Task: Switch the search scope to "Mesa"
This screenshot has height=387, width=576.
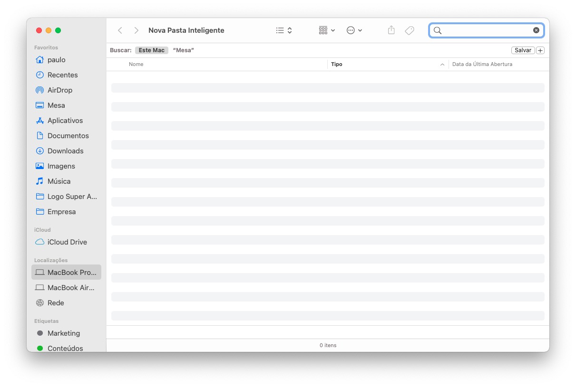Action: click(184, 50)
